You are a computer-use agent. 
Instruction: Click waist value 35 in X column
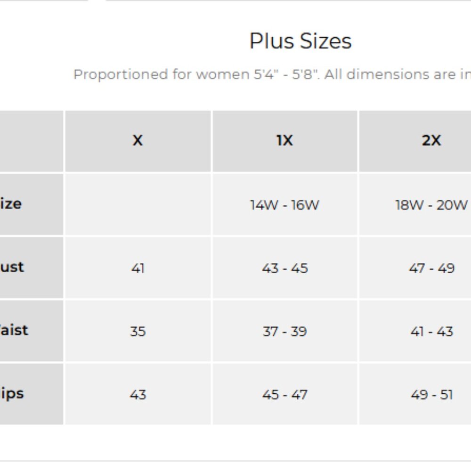[138, 331]
